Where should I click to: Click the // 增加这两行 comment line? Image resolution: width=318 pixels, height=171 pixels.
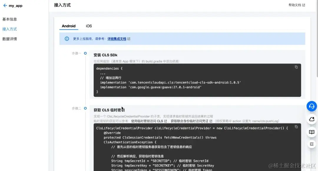click(x=110, y=78)
